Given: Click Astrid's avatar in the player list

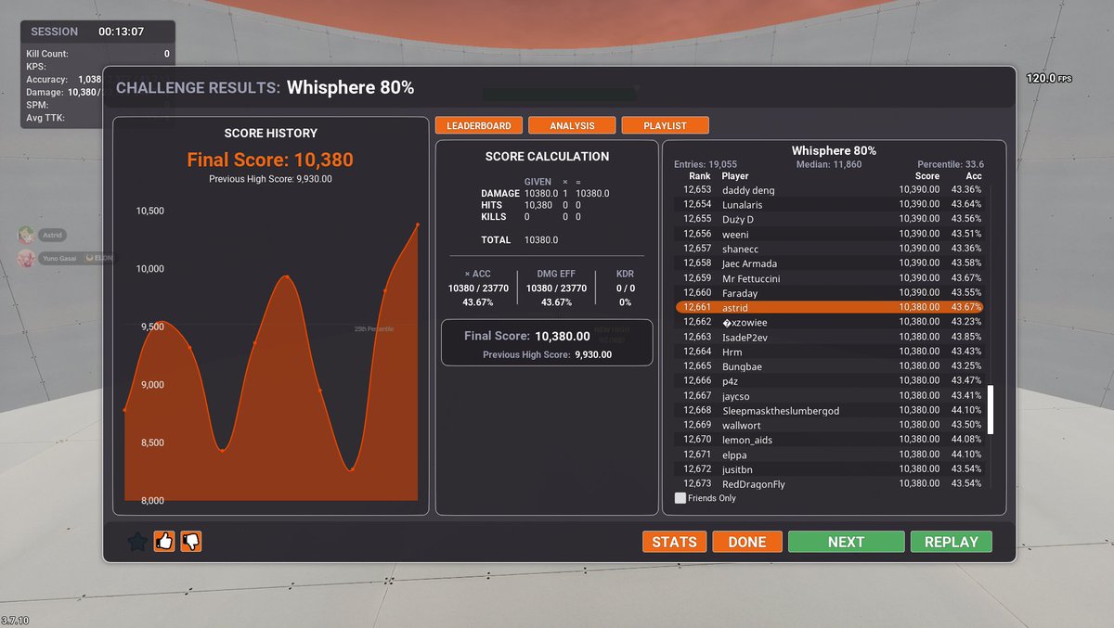Looking at the screenshot, I should [x=25, y=236].
